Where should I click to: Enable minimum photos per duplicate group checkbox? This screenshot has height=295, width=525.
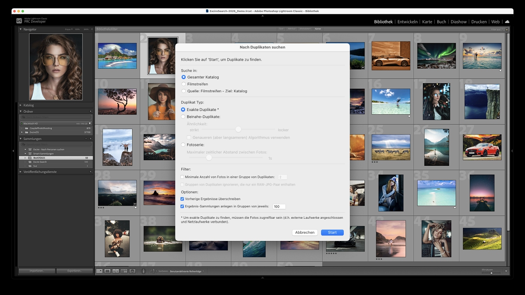coord(183,177)
